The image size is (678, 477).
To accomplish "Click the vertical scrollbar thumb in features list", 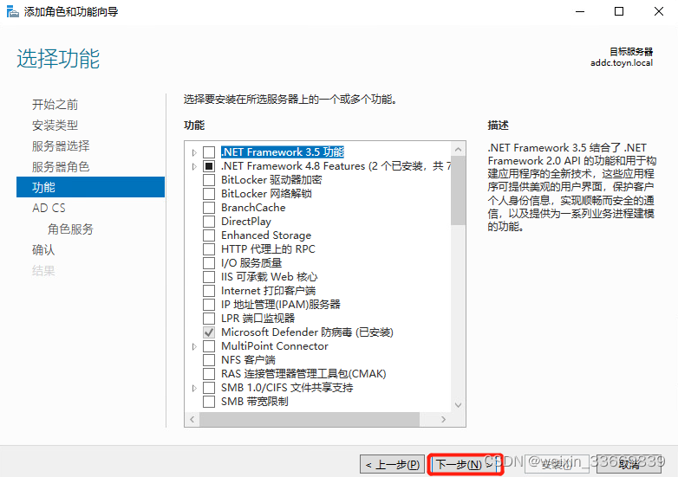I will [x=459, y=190].
